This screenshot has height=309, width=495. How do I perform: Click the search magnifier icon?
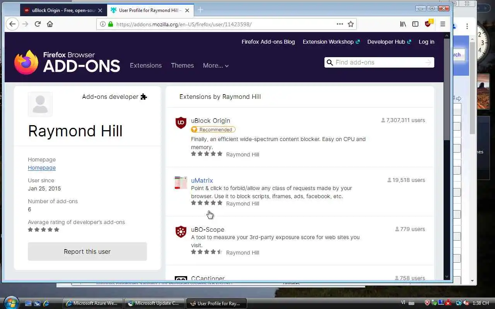coord(330,62)
